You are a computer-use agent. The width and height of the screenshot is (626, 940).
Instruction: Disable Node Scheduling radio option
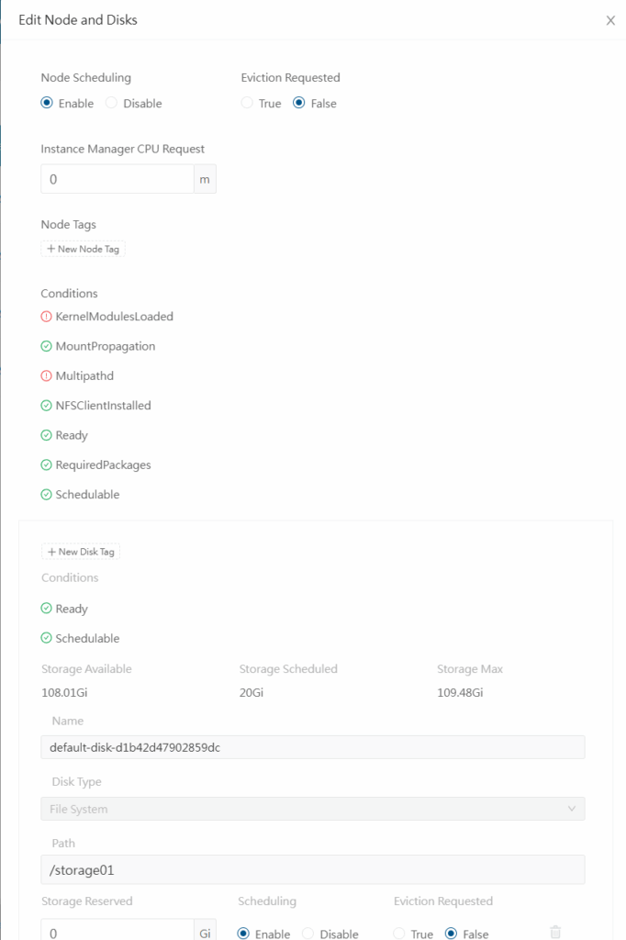point(112,104)
